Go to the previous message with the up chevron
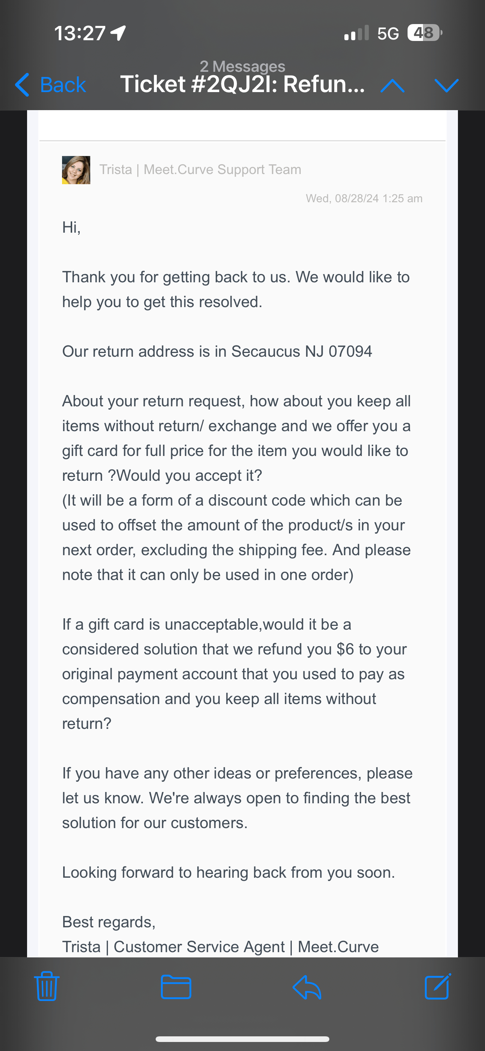Screen dimensions: 485x1051 [x=393, y=86]
